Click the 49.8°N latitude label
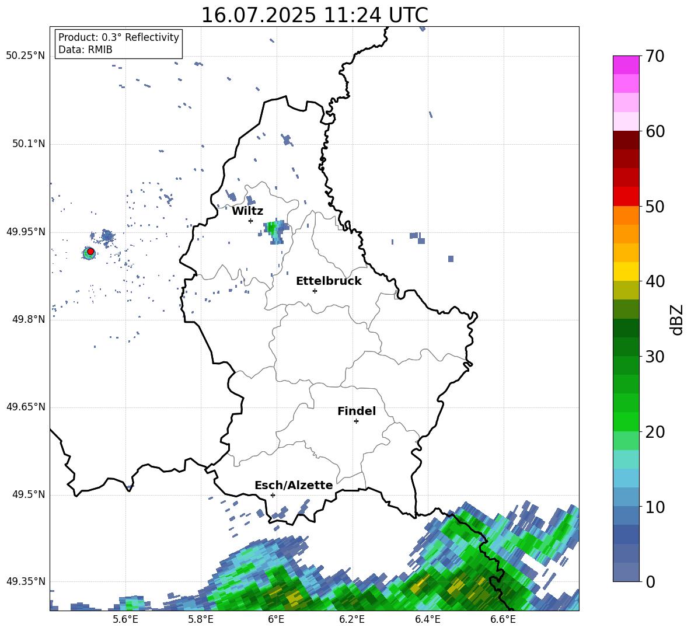This screenshot has height=631, width=691. [x=29, y=319]
